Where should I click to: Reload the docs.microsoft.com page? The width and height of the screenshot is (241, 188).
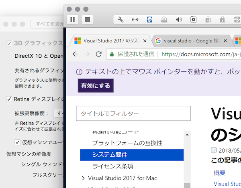[99, 54]
